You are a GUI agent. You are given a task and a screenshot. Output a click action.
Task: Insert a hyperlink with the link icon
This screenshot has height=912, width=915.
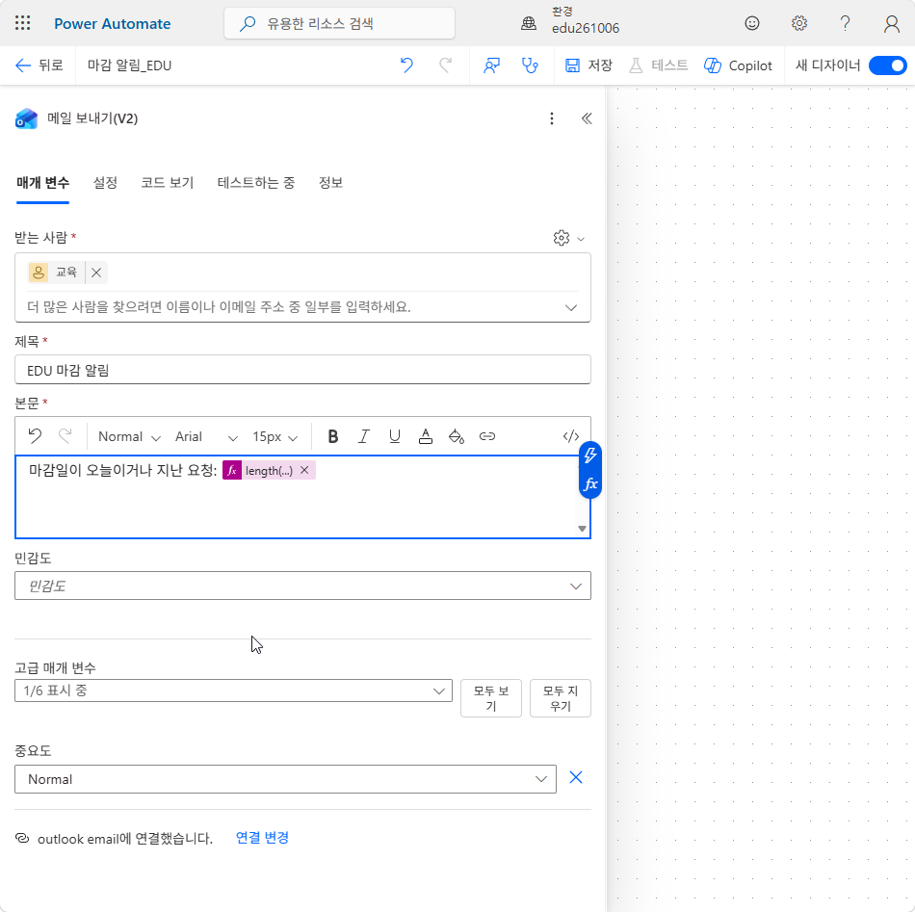(x=486, y=436)
